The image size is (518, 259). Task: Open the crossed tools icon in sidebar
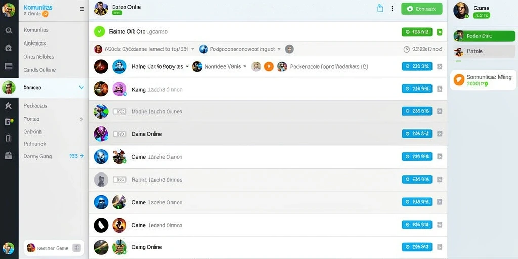click(x=9, y=106)
